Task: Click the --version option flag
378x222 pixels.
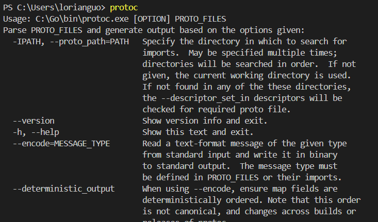Action: [x=34, y=121]
